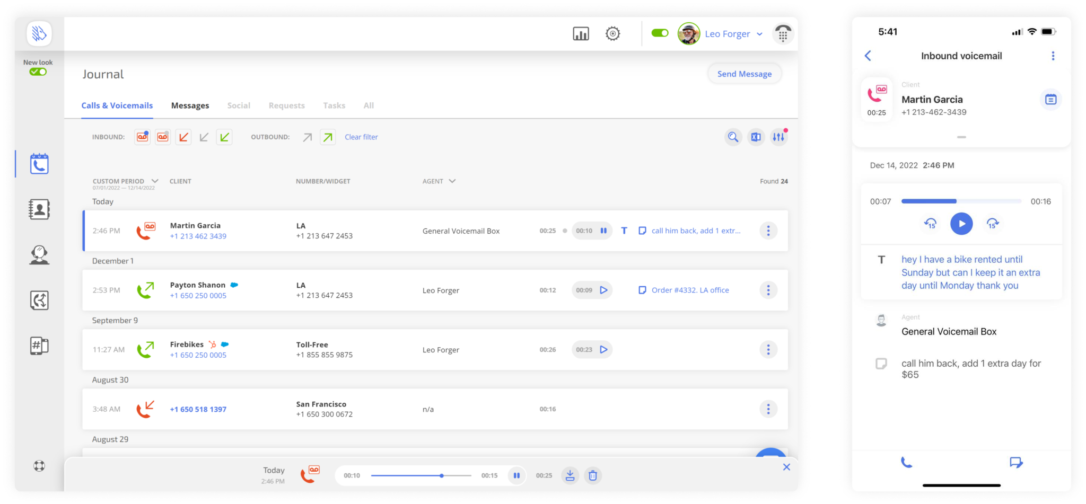Click the Clear filter link
The height and width of the screenshot is (504, 1086).
pos(361,137)
